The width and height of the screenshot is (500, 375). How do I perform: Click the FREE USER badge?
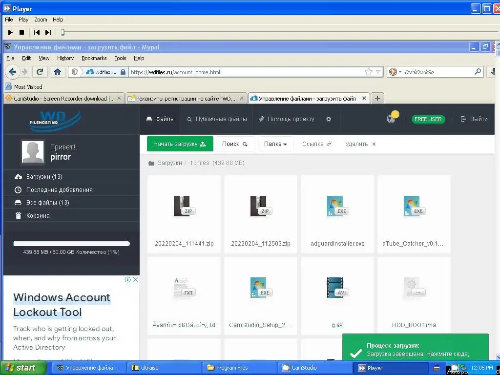(428, 119)
